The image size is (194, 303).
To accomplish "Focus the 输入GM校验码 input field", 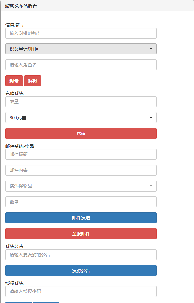I will click(81, 33).
